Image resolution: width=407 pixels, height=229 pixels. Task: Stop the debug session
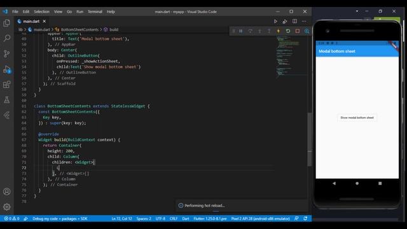298,31
